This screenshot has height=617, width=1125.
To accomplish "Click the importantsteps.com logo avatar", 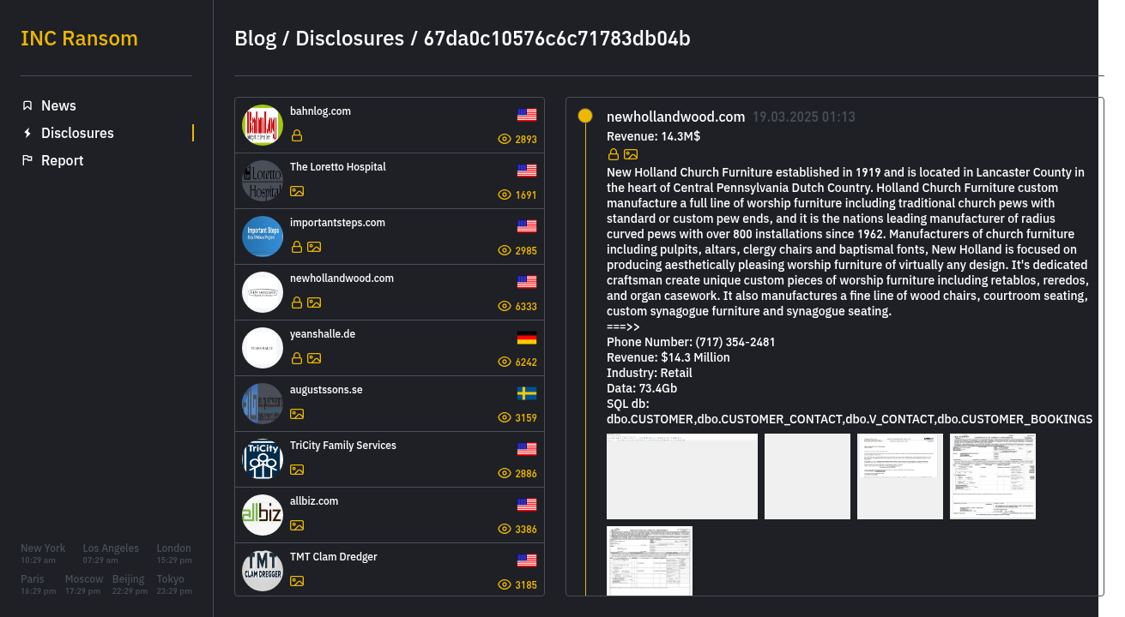I will click(x=263, y=237).
